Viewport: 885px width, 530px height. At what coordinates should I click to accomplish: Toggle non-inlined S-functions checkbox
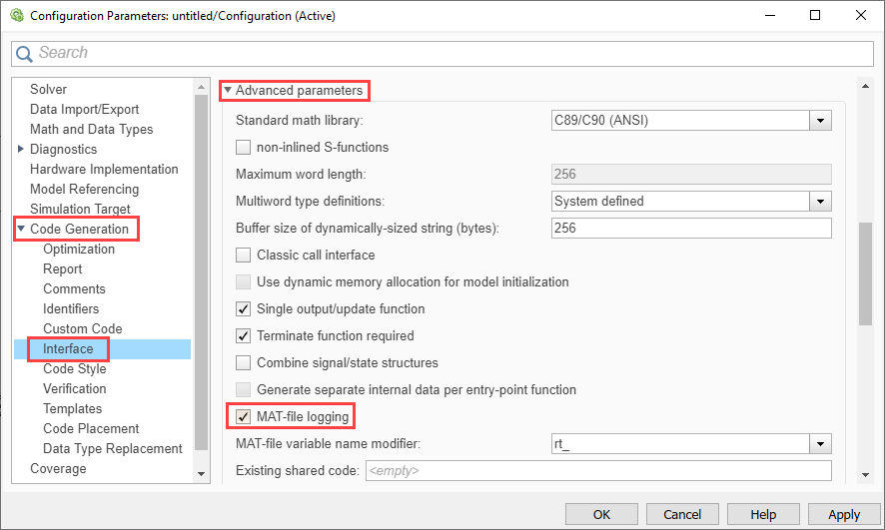pyautogui.click(x=244, y=147)
